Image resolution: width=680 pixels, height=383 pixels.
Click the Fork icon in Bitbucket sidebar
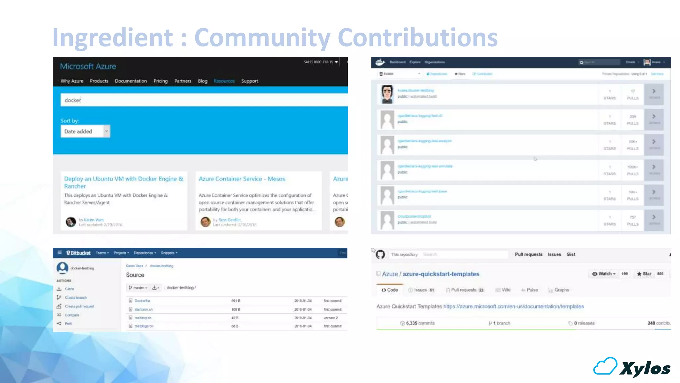[59, 323]
